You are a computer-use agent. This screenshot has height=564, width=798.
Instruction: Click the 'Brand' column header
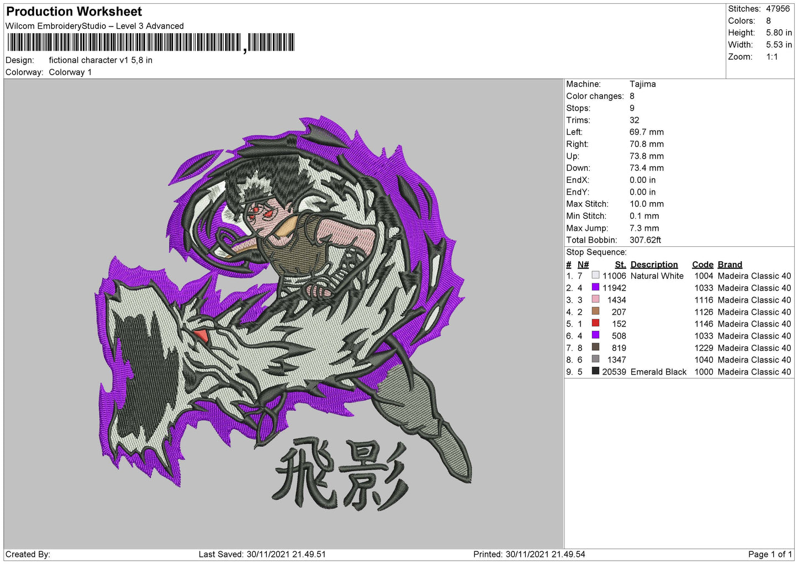coord(730,265)
